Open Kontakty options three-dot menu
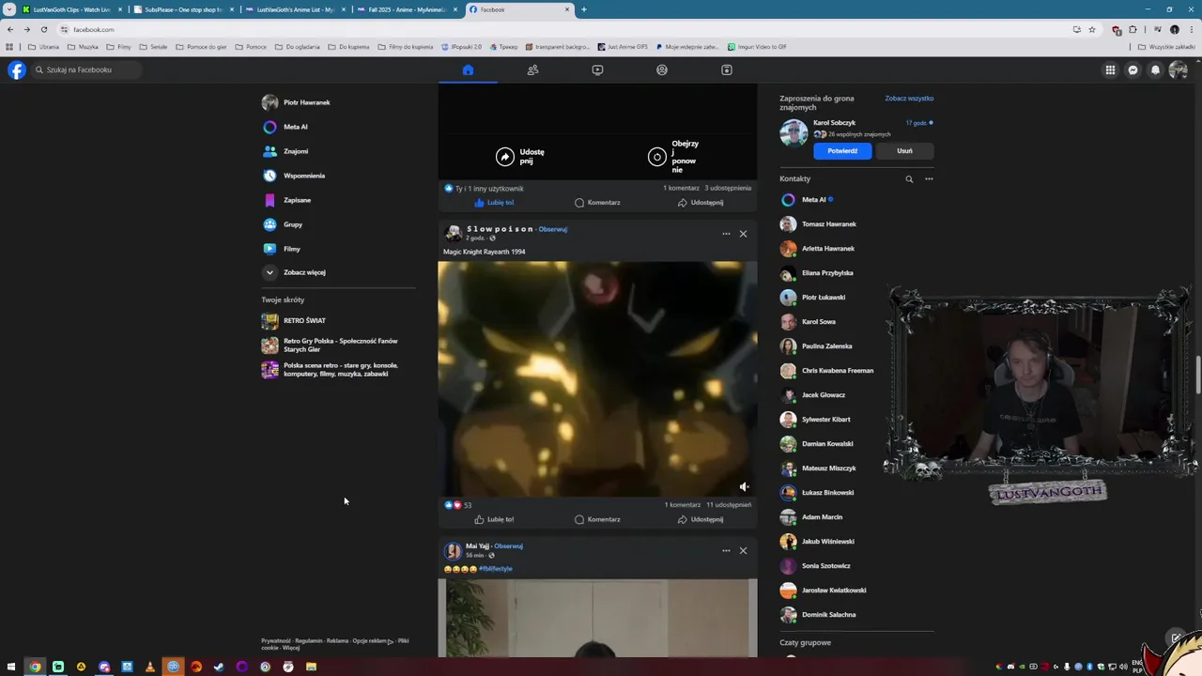 point(929,178)
